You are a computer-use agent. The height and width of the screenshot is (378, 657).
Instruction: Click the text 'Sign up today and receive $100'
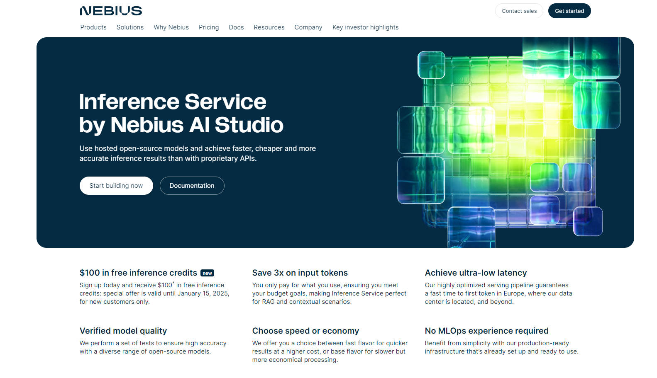click(x=126, y=285)
